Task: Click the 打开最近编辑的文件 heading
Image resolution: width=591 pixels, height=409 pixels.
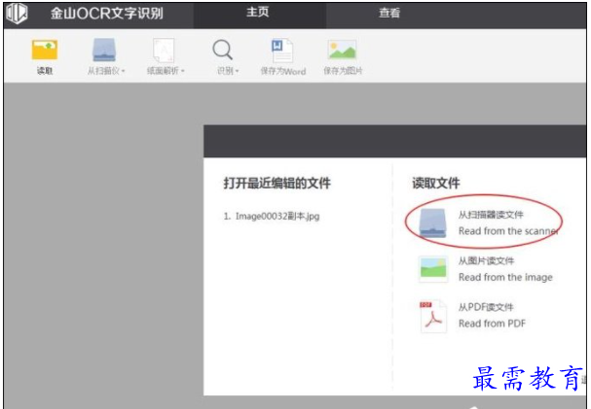Action: point(277,184)
